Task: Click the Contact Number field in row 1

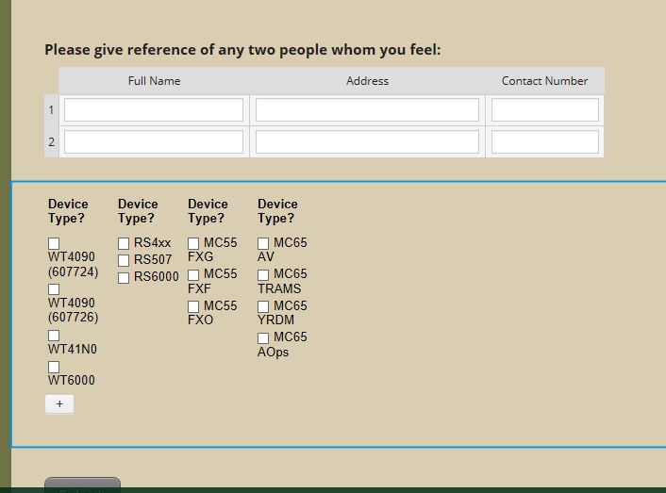Action: pyautogui.click(x=544, y=110)
